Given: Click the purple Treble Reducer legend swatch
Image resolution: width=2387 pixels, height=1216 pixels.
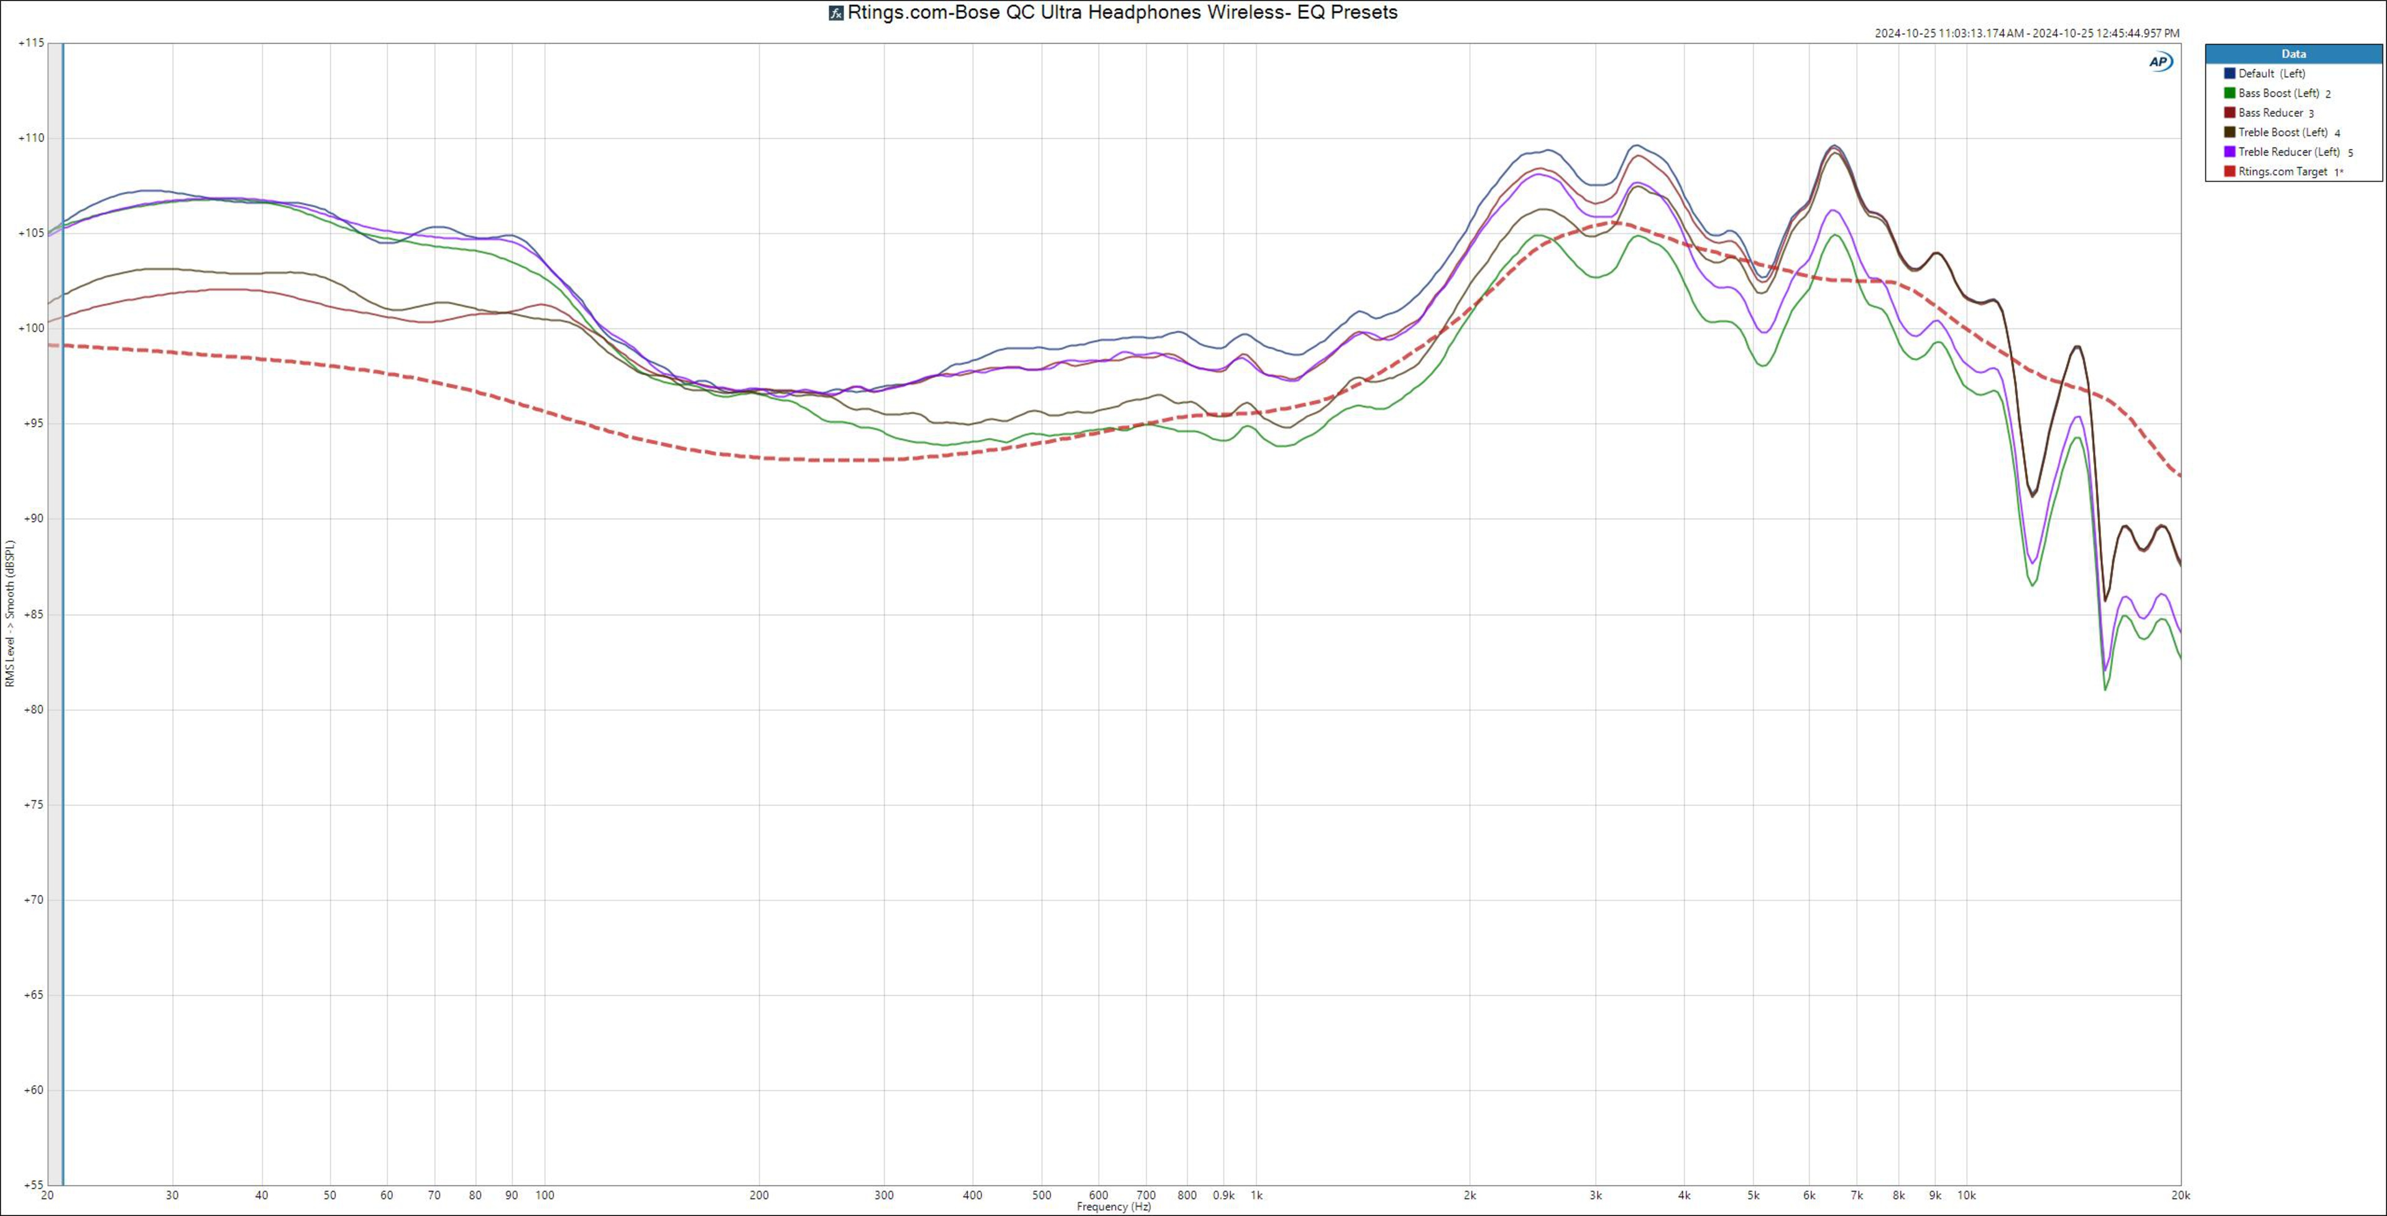Looking at the screenshot, I should pyautogui.click(x=2230, y=152).
